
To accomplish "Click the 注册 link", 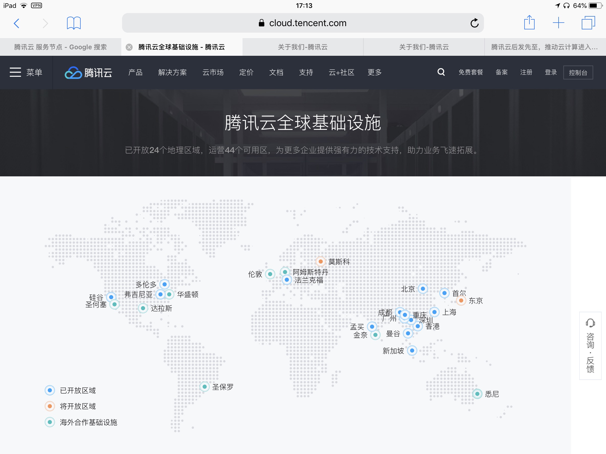I will click(526, 72).
